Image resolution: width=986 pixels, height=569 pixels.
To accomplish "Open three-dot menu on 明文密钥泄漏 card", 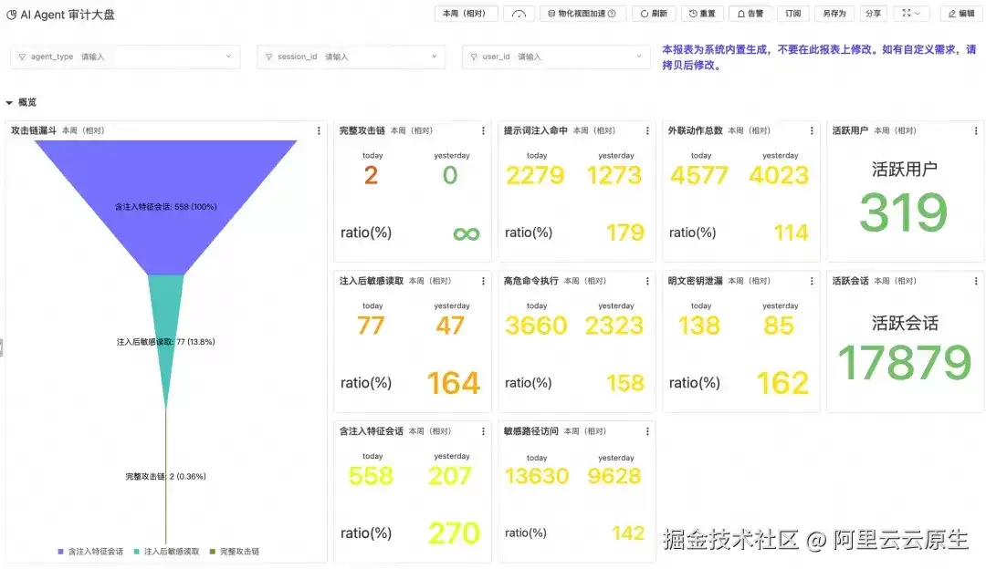I will click(x=812, y=281).
